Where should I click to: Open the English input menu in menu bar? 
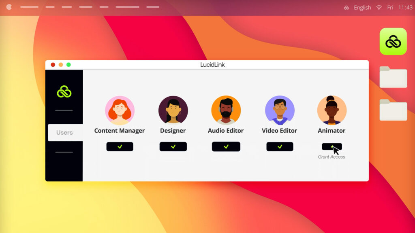362,7
